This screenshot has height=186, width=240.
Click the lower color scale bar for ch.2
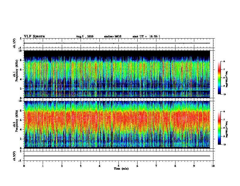(x=219, y=128)
